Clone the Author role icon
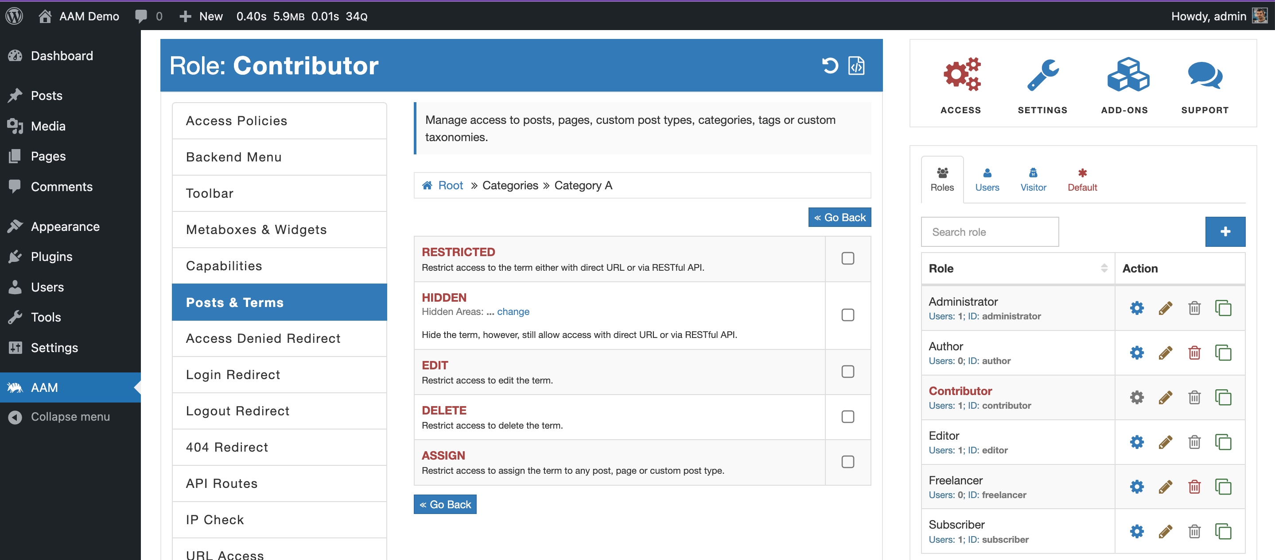1275x560 pixels. (x=1223, y=353)
